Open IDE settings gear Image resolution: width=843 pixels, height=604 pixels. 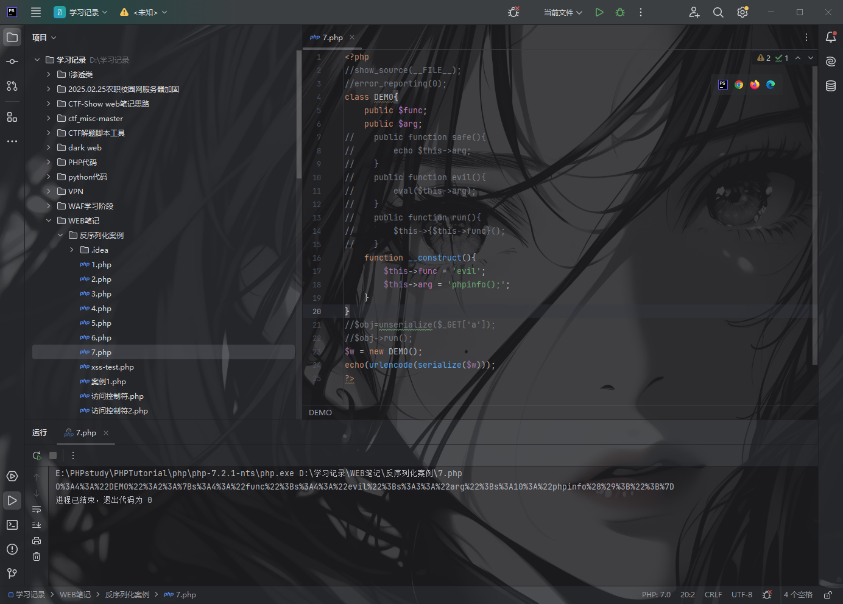[742, 12]
